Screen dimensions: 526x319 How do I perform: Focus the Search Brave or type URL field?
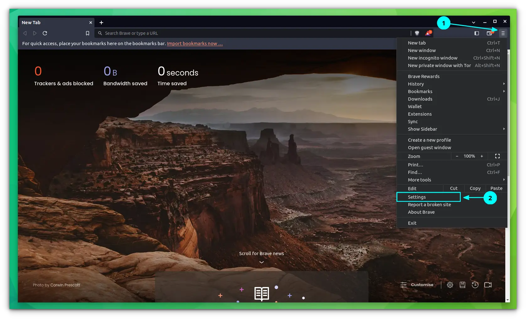point(253,33)
